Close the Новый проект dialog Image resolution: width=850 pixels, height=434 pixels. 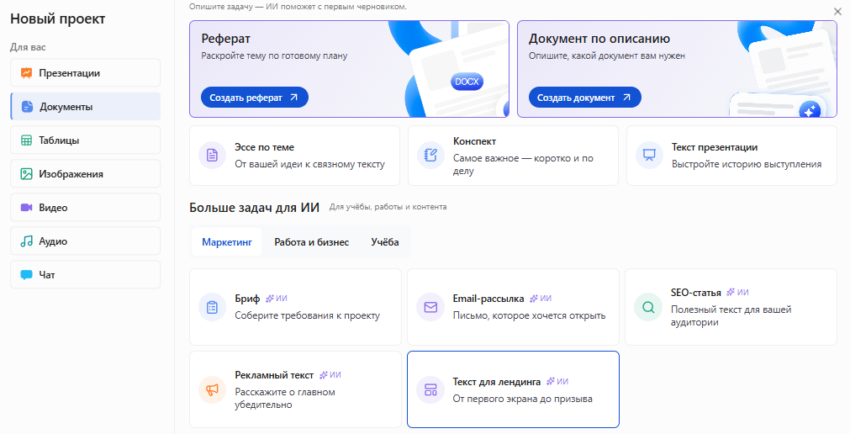[837, 12]
